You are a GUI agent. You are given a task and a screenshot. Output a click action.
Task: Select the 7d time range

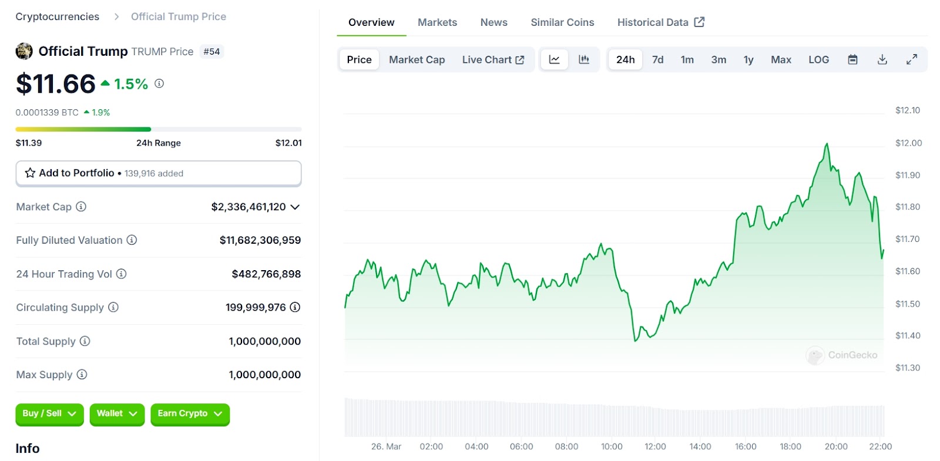pos(657,60)
